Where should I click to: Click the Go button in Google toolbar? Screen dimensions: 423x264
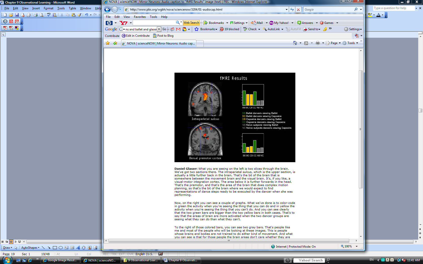(x=164, y=29)
